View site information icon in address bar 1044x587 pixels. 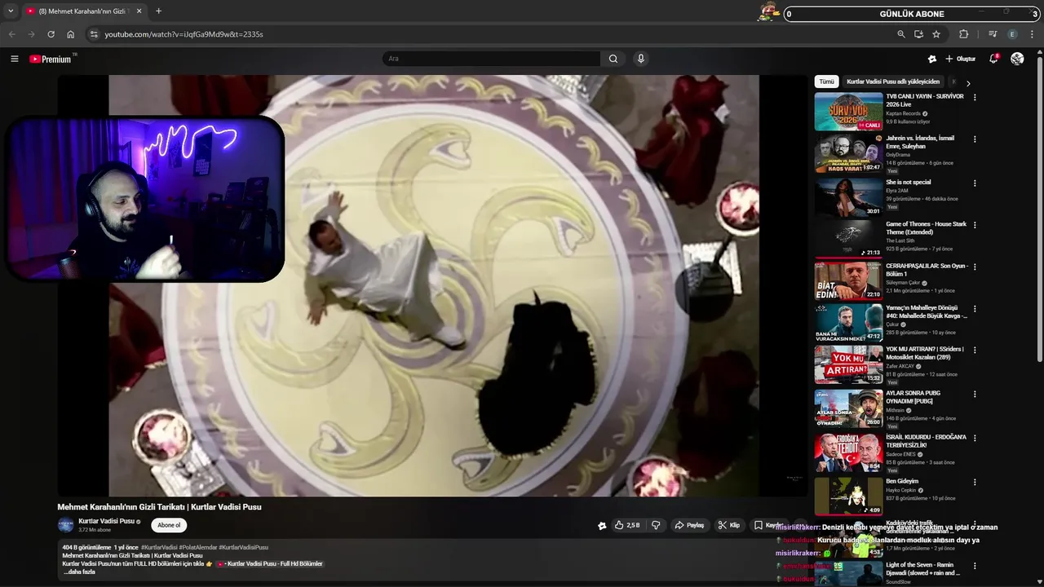pos(94,34)
